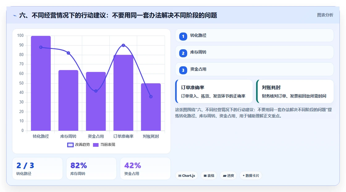Click the number 3 badge for 资金占用
The image size is (346, 192).
click(x=183, y=70)
